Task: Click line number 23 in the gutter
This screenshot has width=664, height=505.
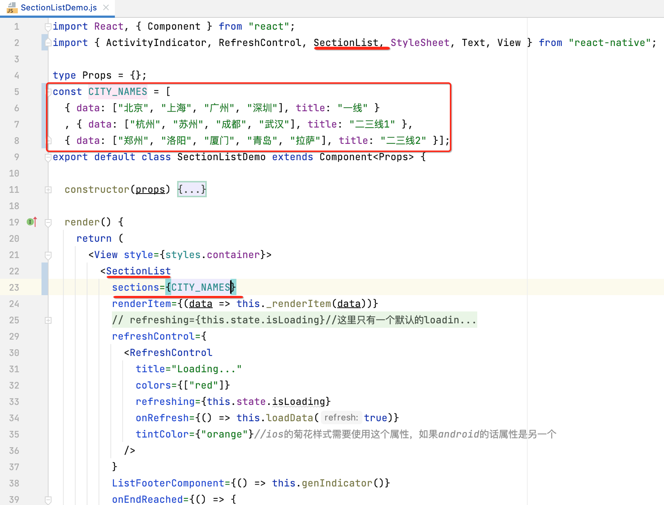Action: (x=14, y=287)
